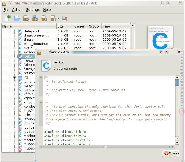The image size is (185, 162).
Task: Click the C icon next to exit.c
Action: [20, 48]
